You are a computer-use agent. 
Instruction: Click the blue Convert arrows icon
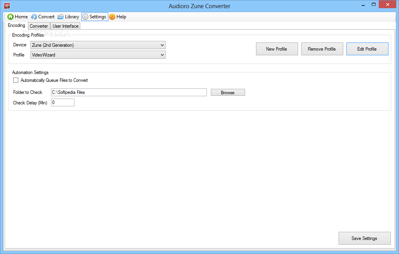[34, 17]
